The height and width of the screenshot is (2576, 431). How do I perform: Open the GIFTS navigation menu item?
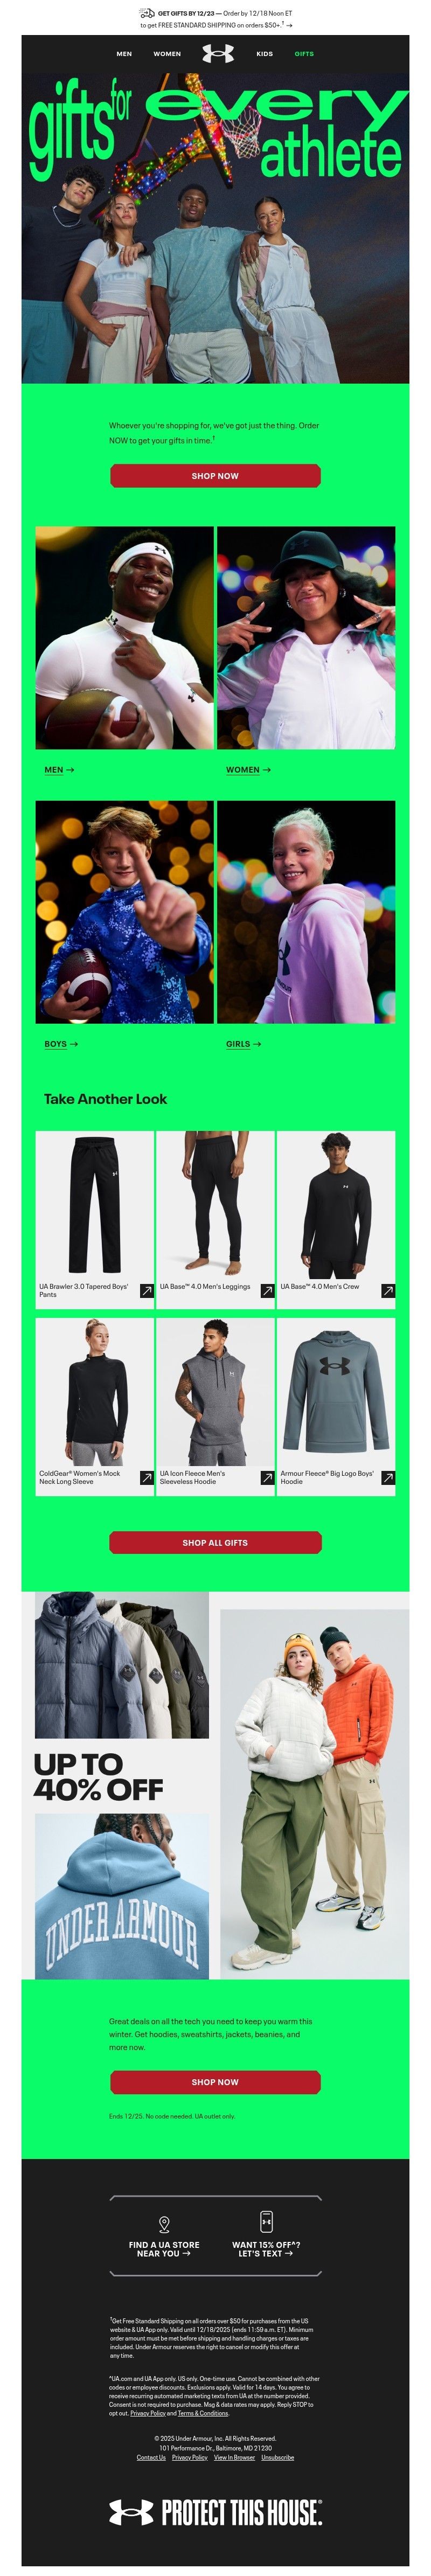pyautogui.click(x=304, y=54)
